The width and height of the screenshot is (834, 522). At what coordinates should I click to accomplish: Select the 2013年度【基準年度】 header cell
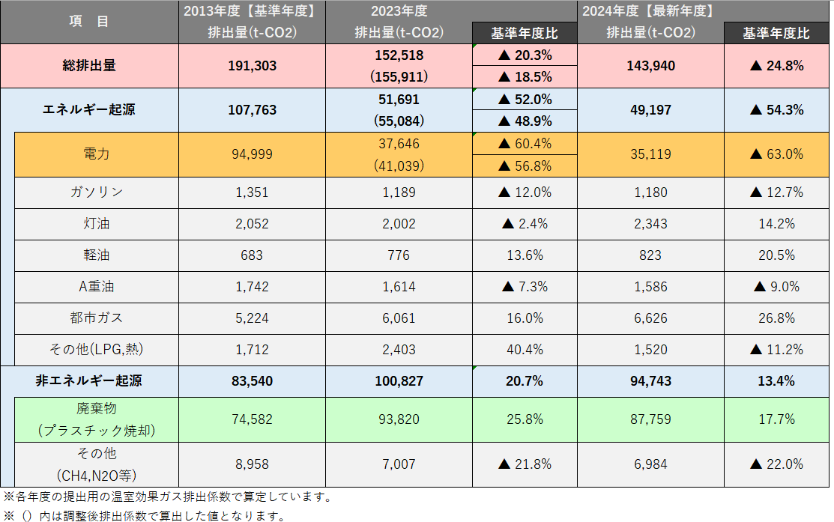[252, 11]
